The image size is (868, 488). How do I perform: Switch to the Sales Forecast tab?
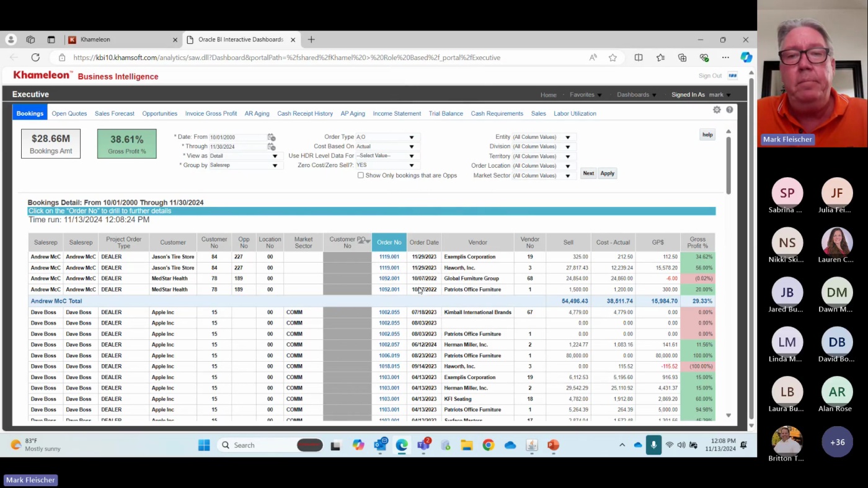pos(115,113)
